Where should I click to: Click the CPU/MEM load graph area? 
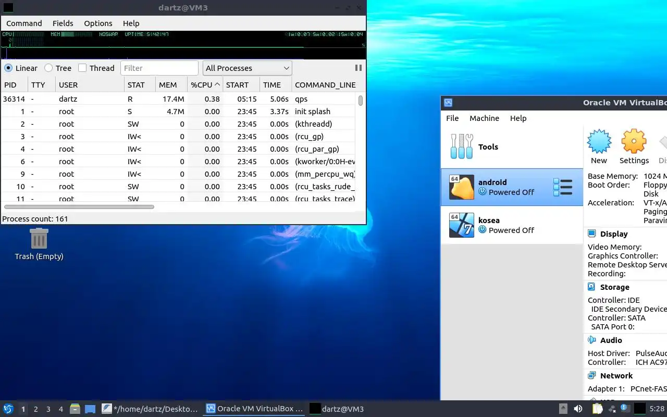[183, 45]
